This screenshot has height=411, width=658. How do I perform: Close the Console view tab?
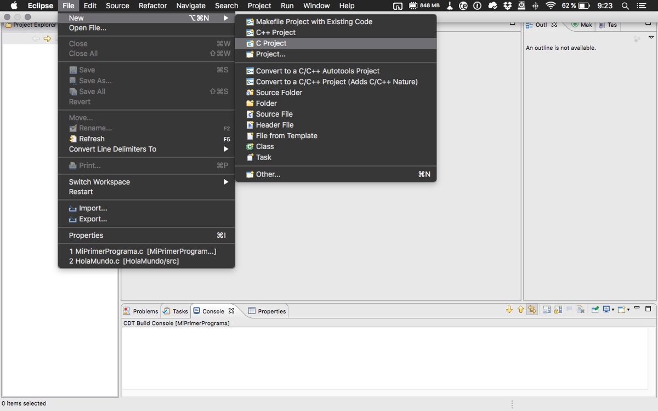tap(231, 311)
